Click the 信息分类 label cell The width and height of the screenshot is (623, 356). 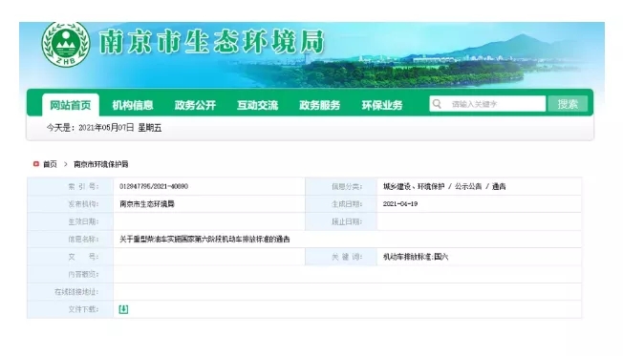tap(341, 186)
